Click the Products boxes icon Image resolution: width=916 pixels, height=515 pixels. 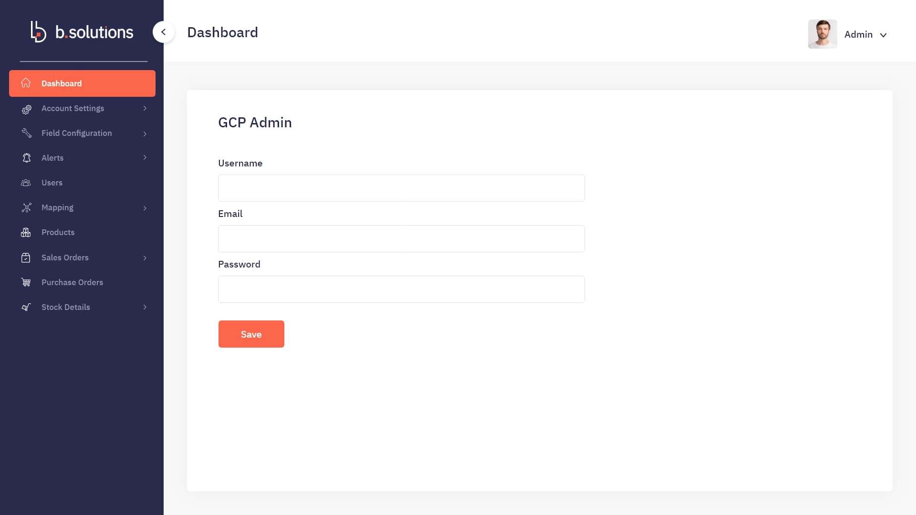point(26,232)
